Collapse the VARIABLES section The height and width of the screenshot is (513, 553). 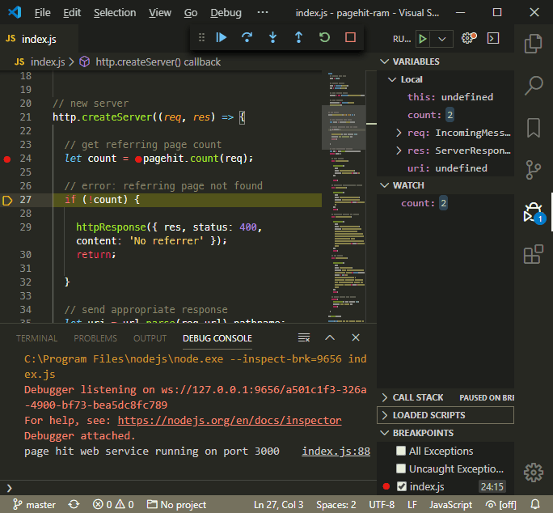(385, 61)
